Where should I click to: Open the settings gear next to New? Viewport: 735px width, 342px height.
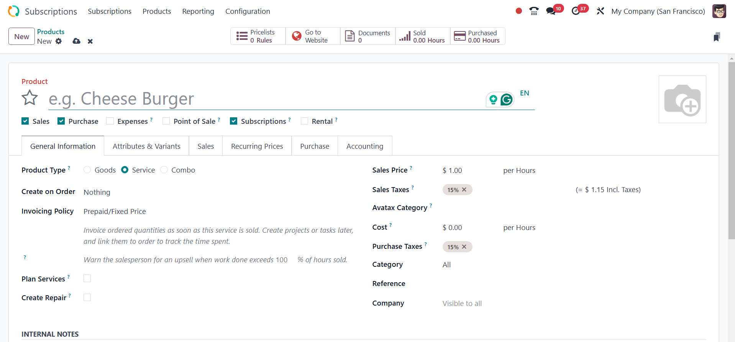(x=59, y=41)
